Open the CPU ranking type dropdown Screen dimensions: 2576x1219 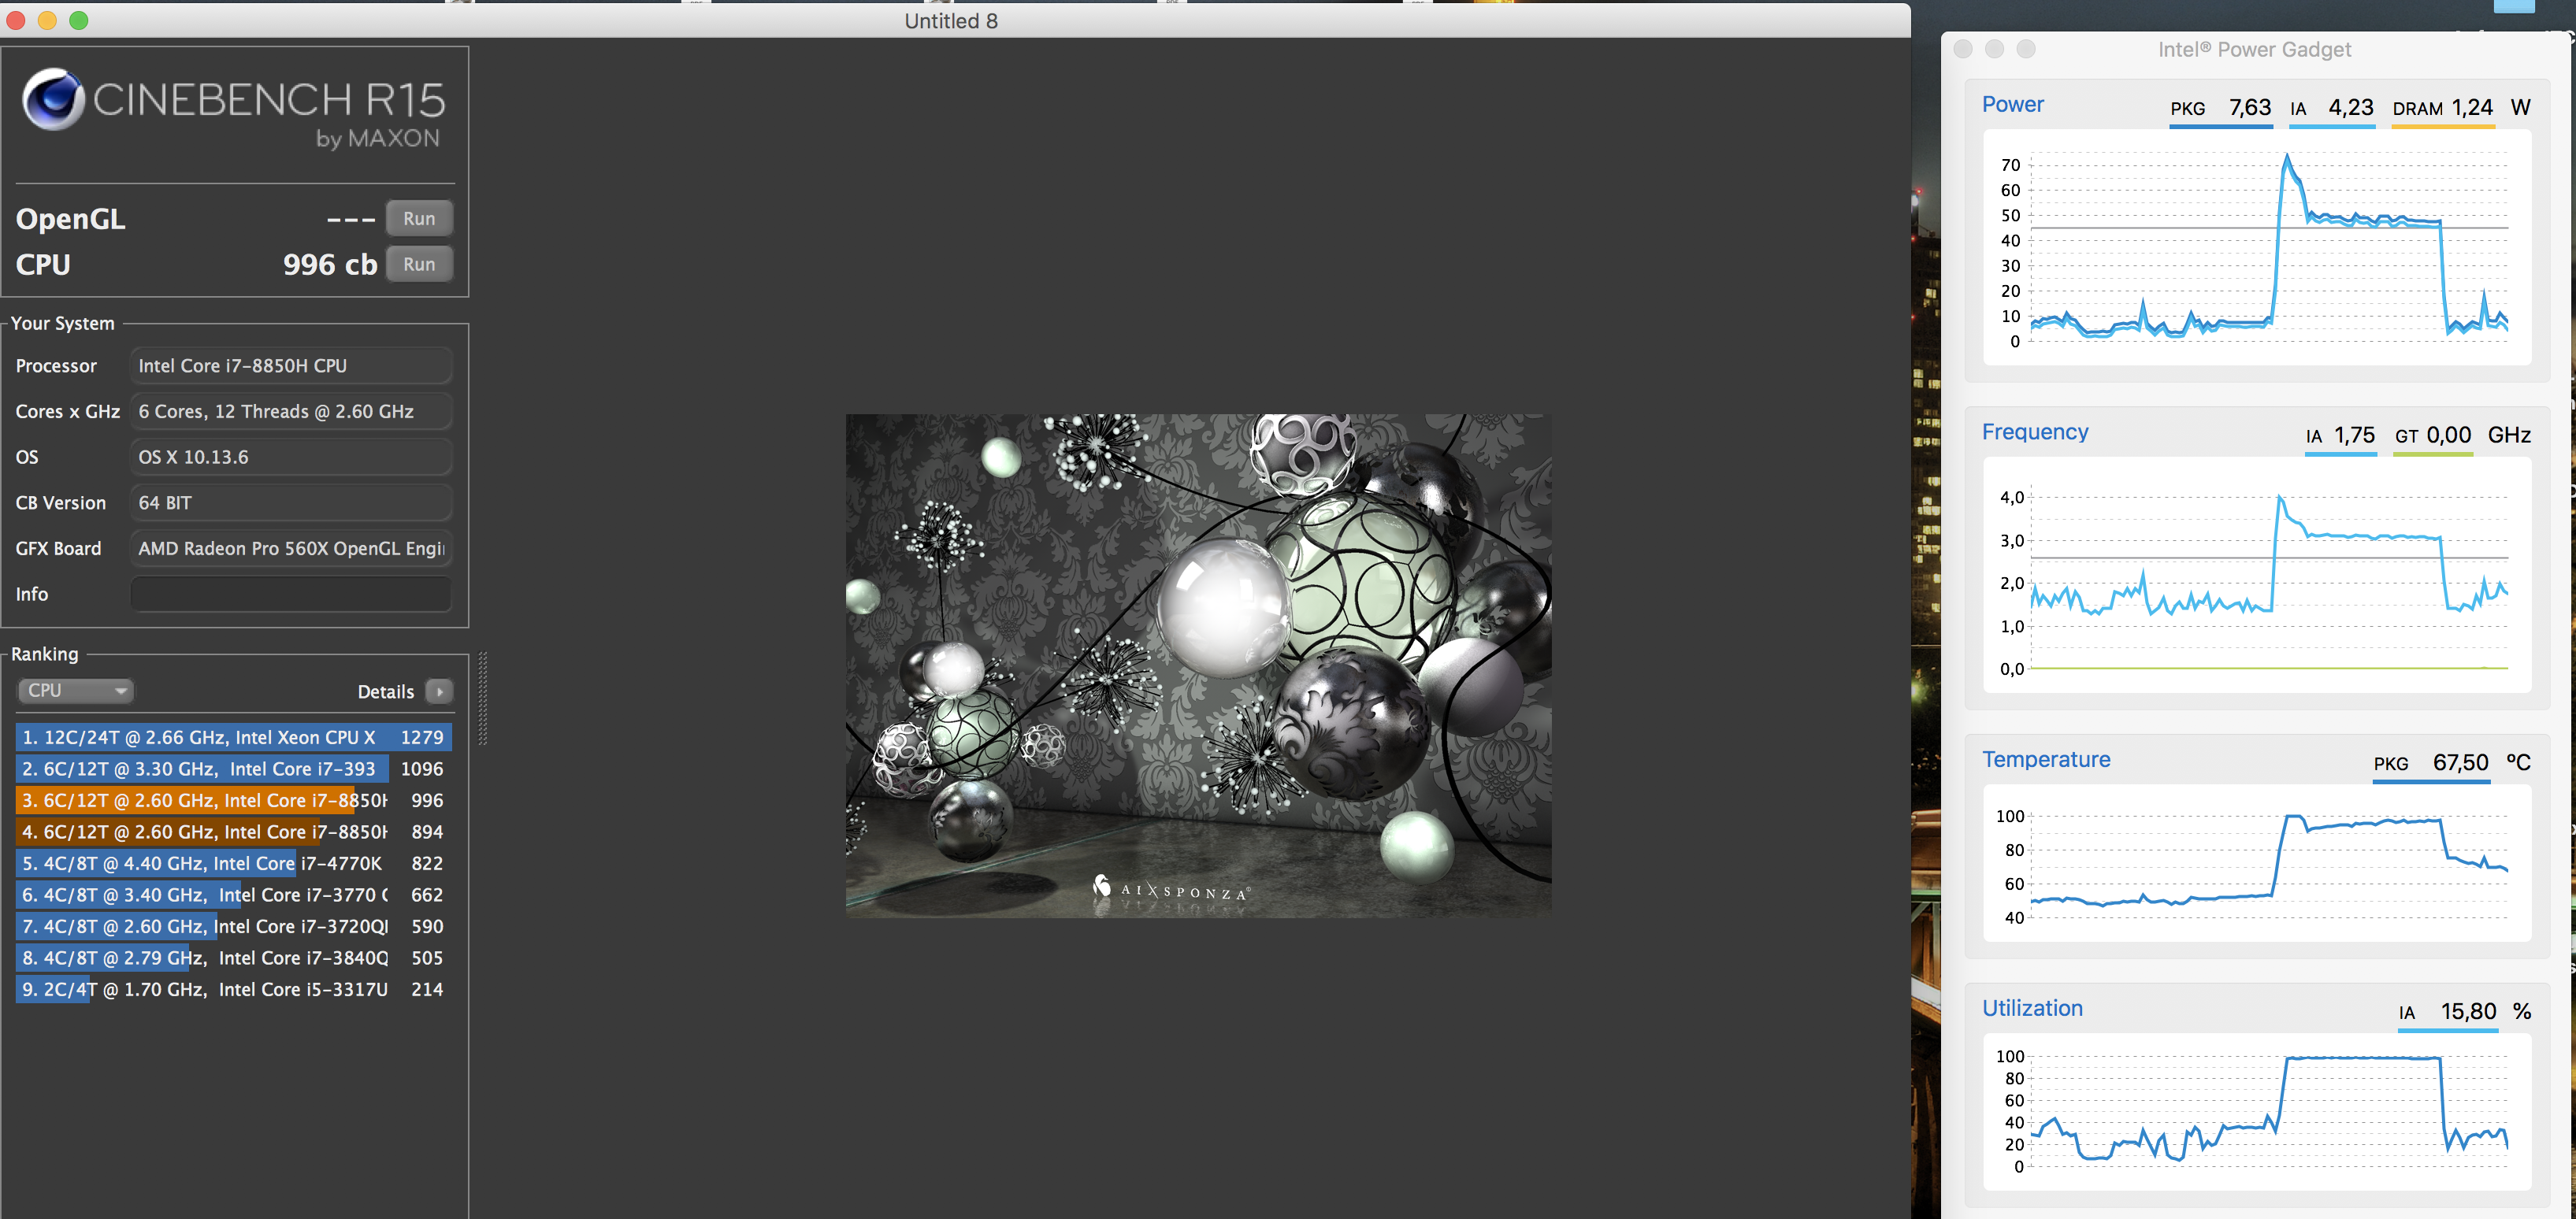point(76,690)
